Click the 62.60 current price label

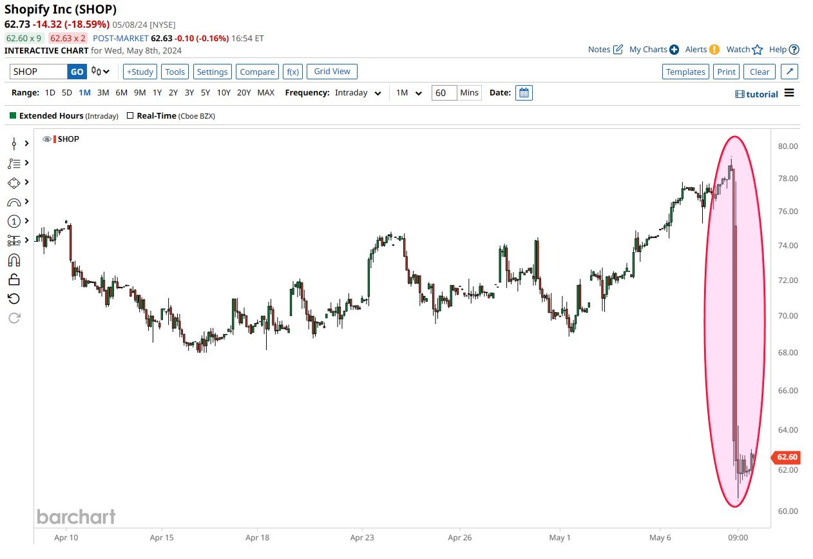(x=786, y=457)
